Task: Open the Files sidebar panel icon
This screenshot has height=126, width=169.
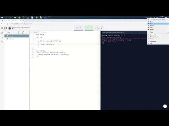Action: pos(2,33)
